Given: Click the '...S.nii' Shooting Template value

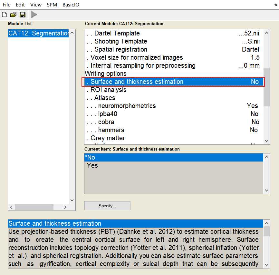Looking at the screenshot, I should tap(251, 41).
